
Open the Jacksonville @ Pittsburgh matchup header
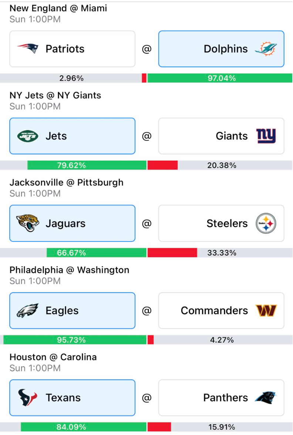(x=67, y=182)
